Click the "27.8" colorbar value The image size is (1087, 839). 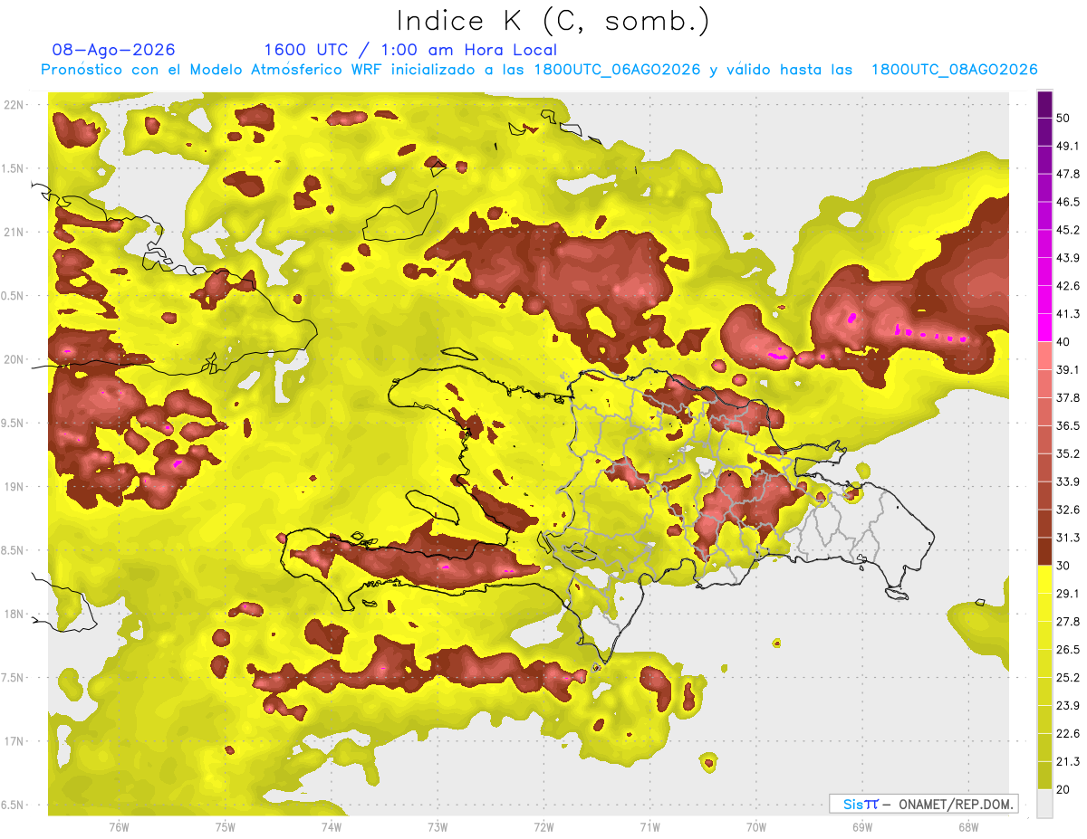tap(1068, 622)
